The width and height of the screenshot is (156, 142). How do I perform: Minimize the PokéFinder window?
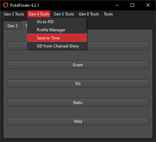click(x=117, y=5)
